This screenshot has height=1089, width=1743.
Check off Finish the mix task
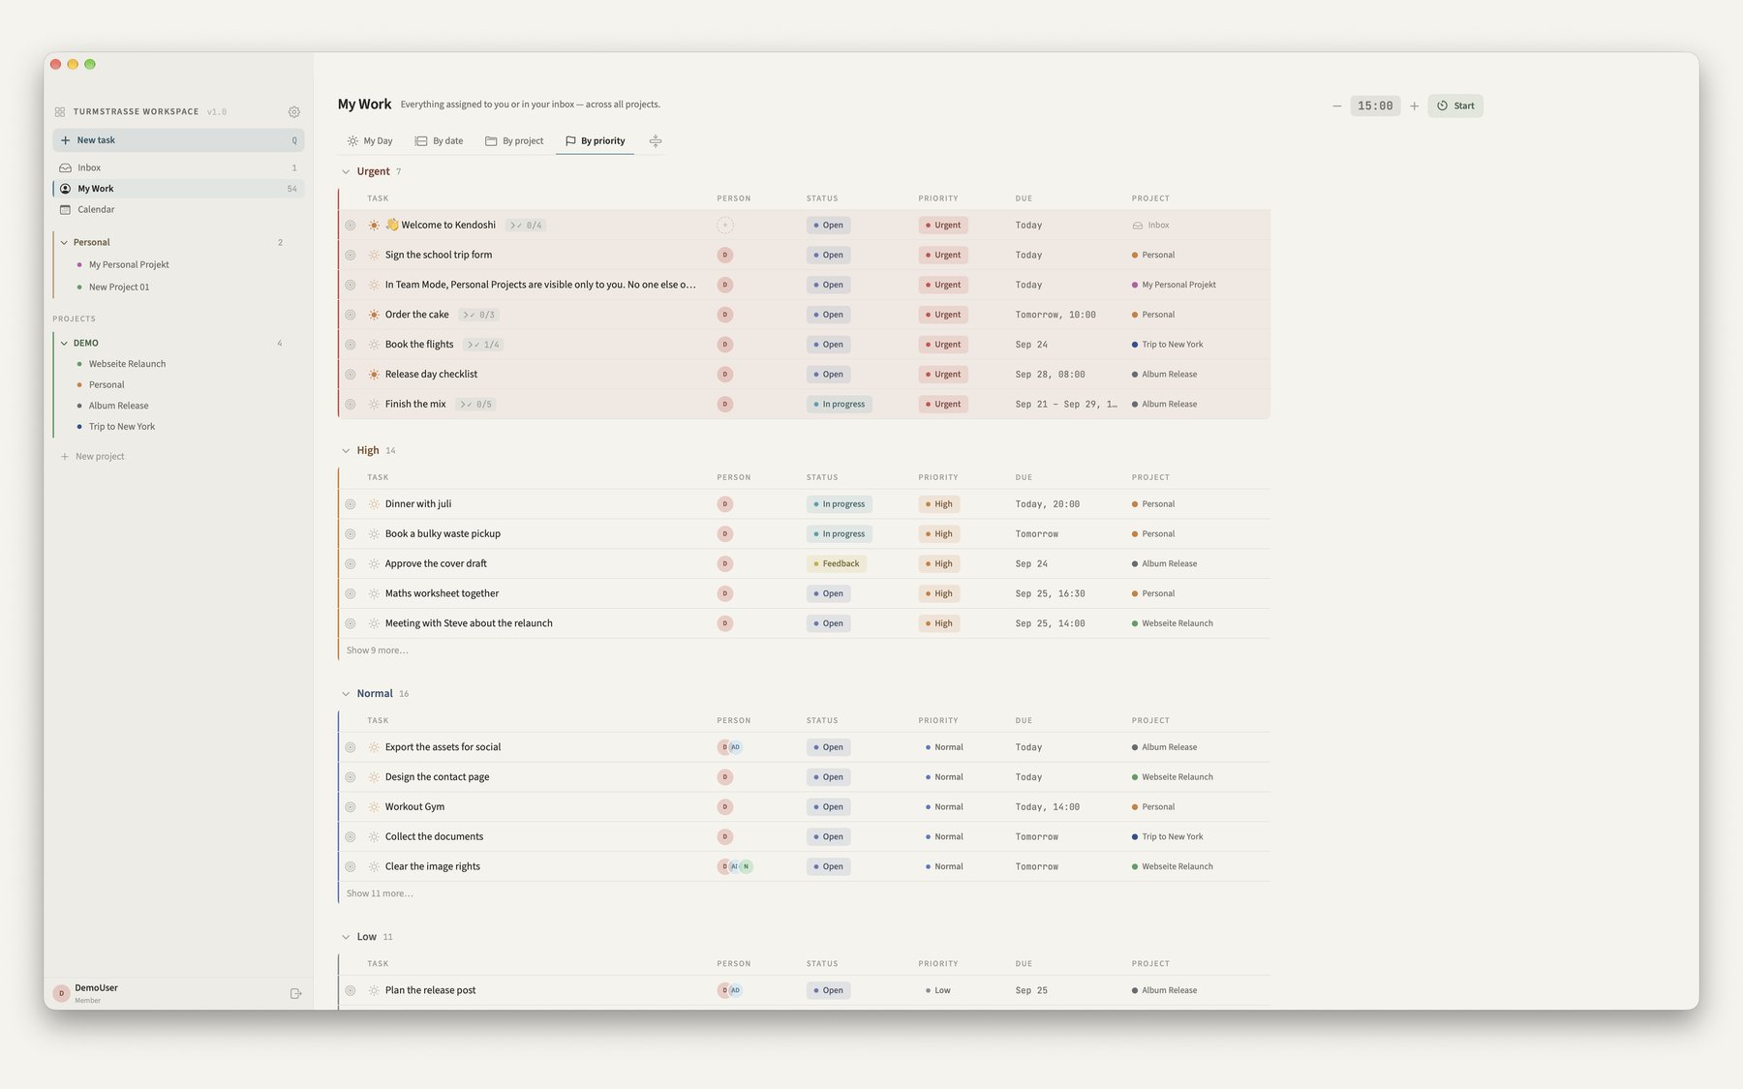pyautogui.click(x=351, y=405)
